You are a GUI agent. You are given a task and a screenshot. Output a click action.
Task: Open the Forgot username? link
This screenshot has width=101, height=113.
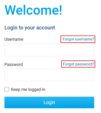[78, 39]
